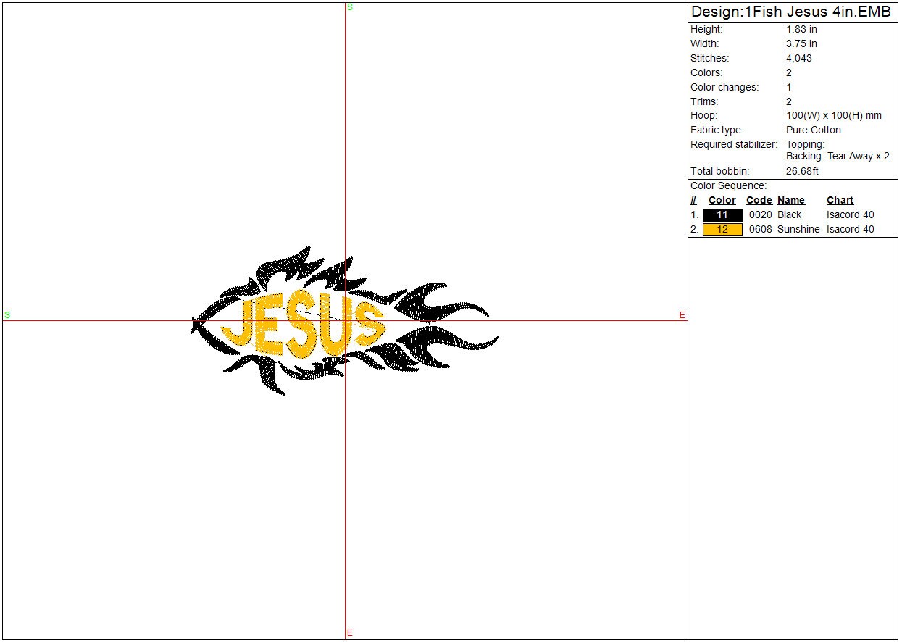This screenshot has height=642, width=902.
Task: Click the 'Pure Cotton' fabric type value
Action: point(813,130)
